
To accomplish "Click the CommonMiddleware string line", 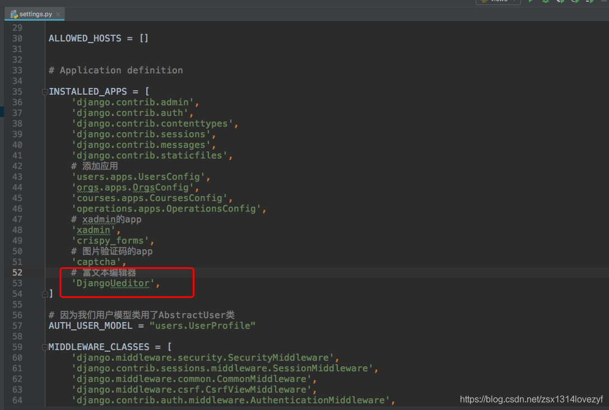I will tap(191, 379).
